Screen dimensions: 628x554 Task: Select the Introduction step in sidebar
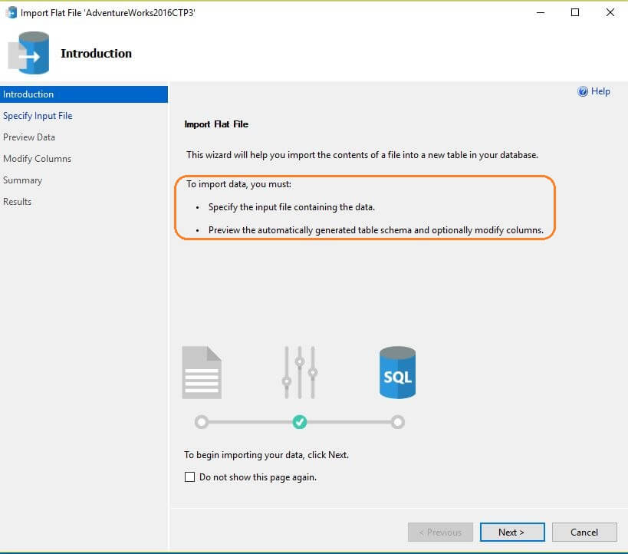point(28,94)
